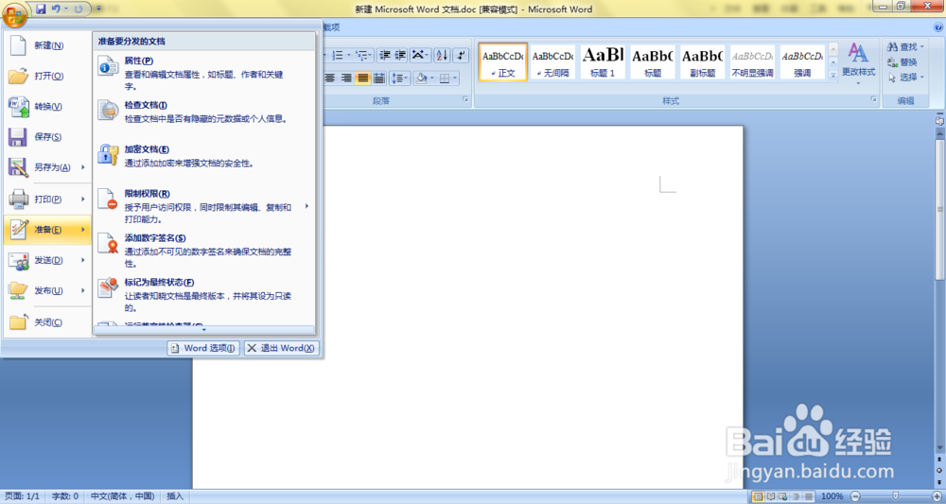Choose 保存(S) in the Office menu
This screenshot has width=946, height=504.
47,137
